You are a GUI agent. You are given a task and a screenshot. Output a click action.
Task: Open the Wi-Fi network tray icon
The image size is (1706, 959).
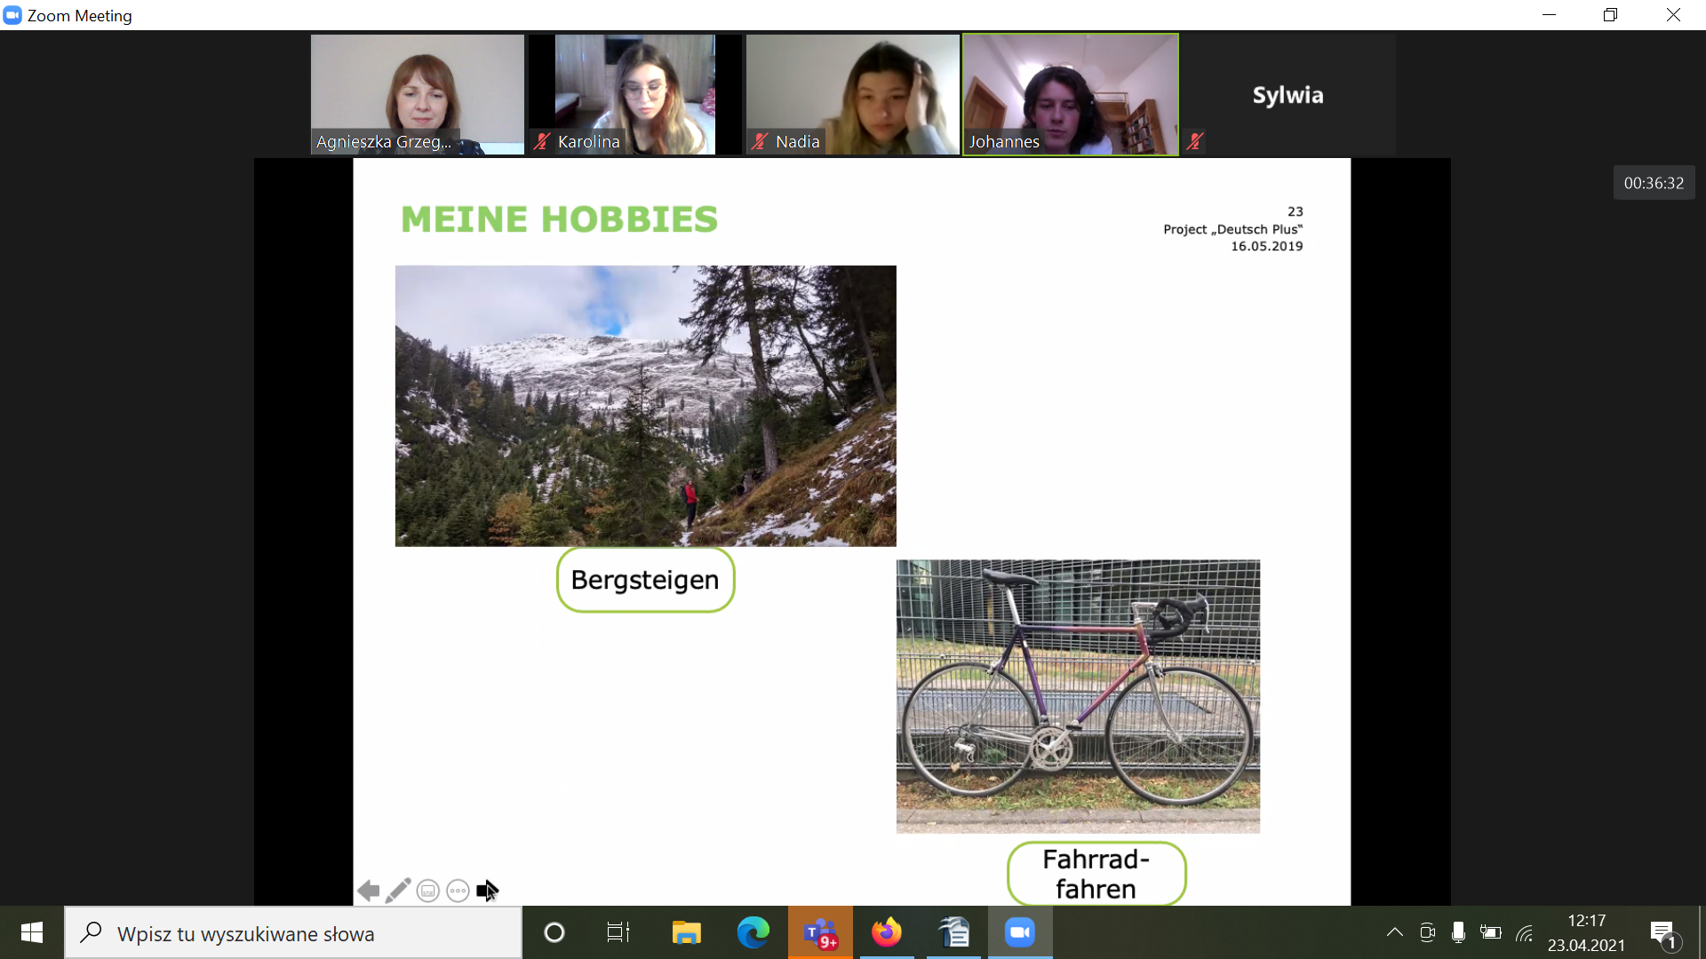pos(1525,932)
